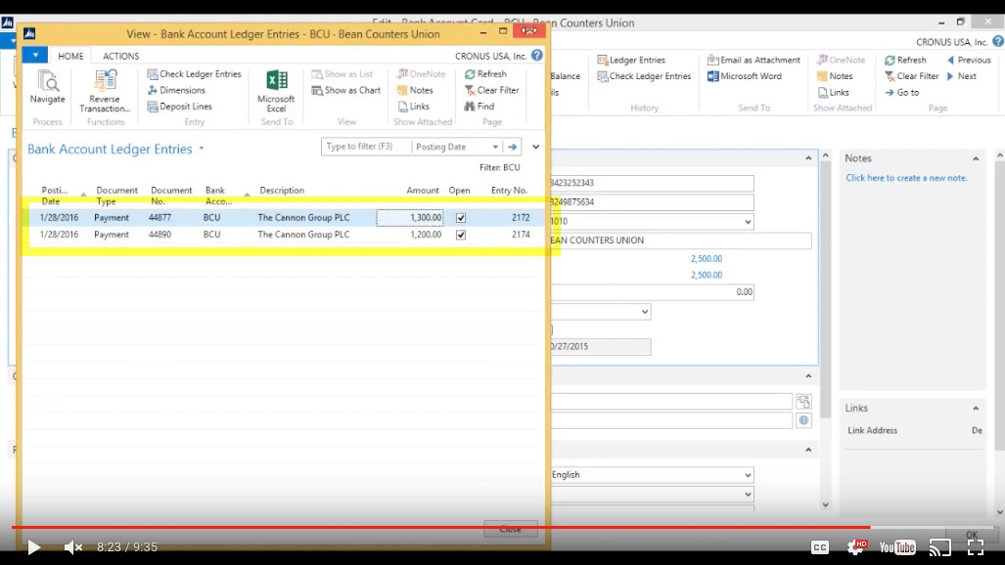Screen dimensions: 1005x565
Task: Click Go to in the Bank Account Card ribbon
Action: 902,92
